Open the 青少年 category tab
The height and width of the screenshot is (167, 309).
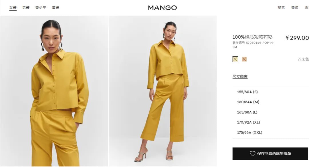click(x=41, y=7)
